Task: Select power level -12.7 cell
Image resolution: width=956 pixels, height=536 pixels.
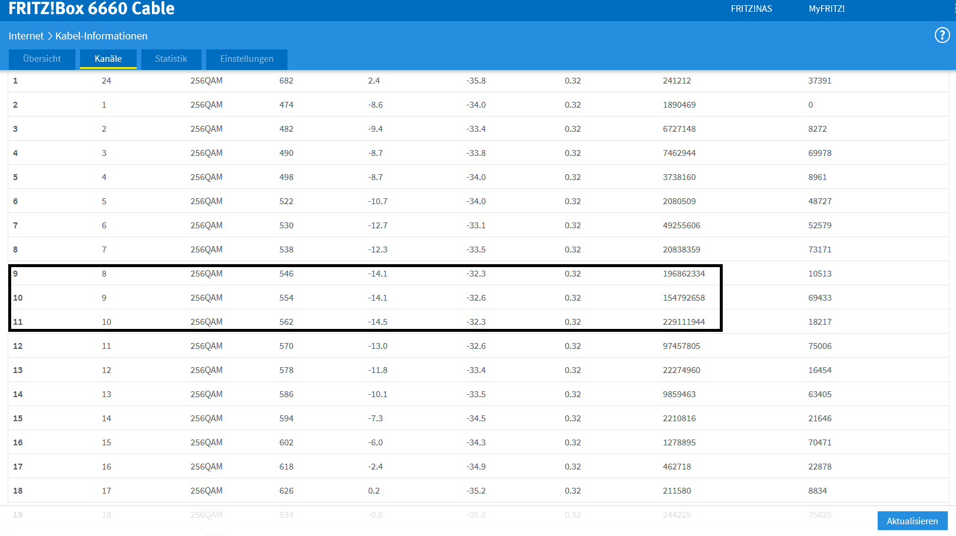Action: (378, 225)
